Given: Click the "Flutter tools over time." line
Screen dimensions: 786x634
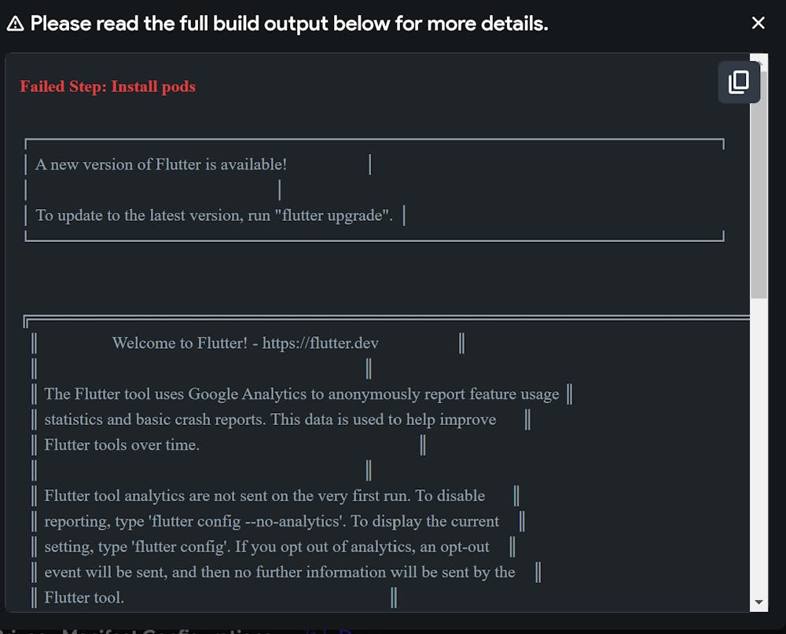Looking at the screenshot, I should [x=122, y=445].
